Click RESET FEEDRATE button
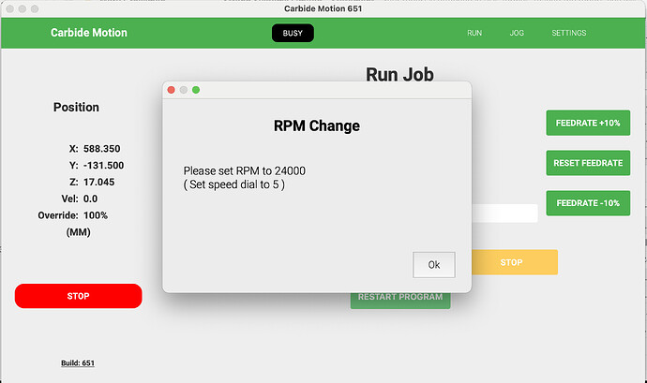647x383 pixels. click(588, 163)
